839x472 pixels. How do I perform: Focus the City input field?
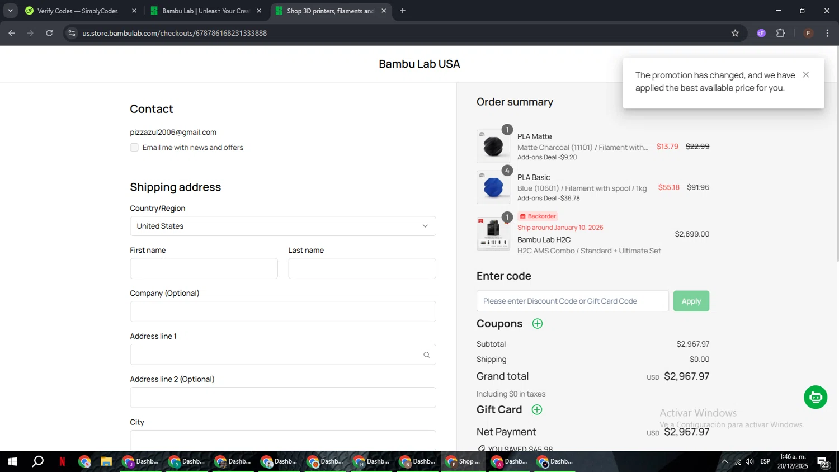point(283,440)
